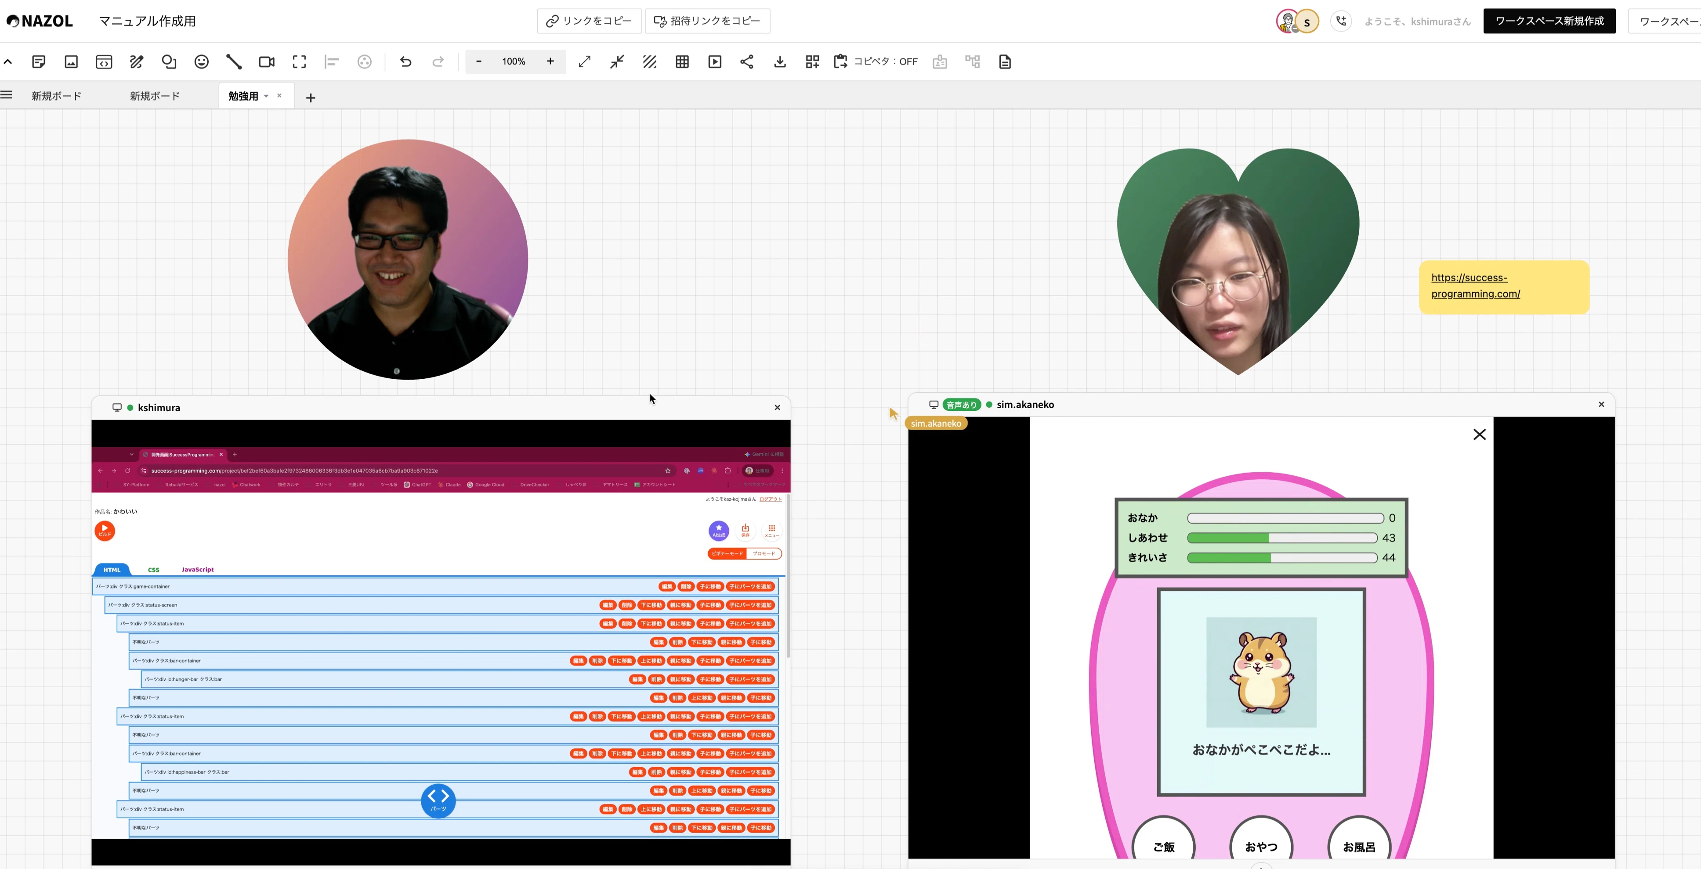1701x869 pixels.
Task: Click the participant avatars in header
Action: click(1298, 21)
